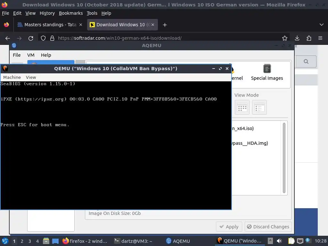Open the Lubuntu start menu icon

tap(5, 241)
